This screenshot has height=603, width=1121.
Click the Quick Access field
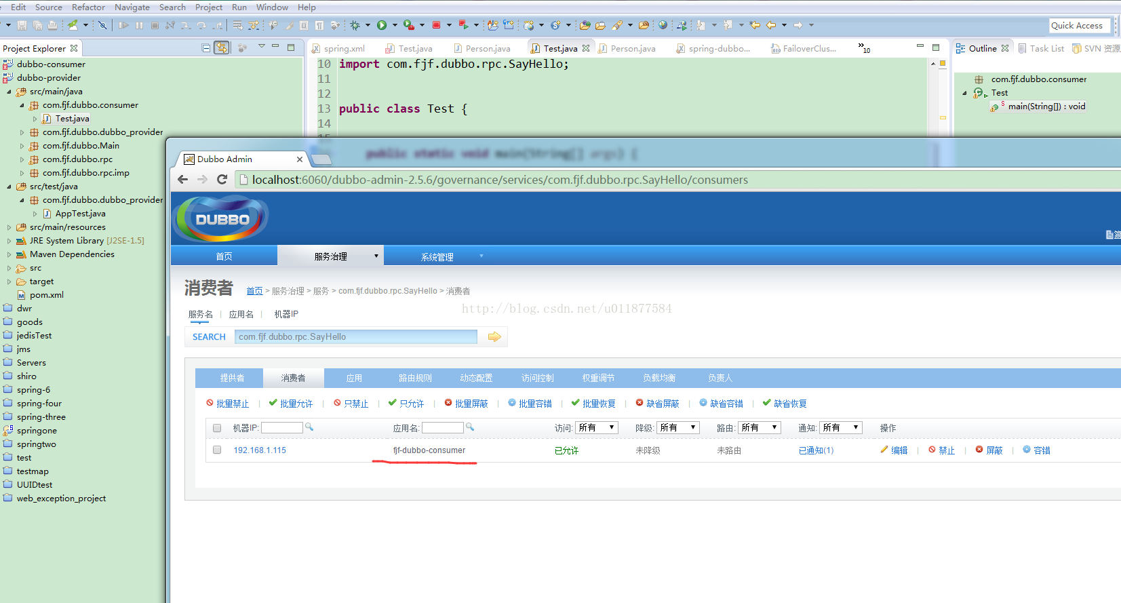coord(1080,25)
